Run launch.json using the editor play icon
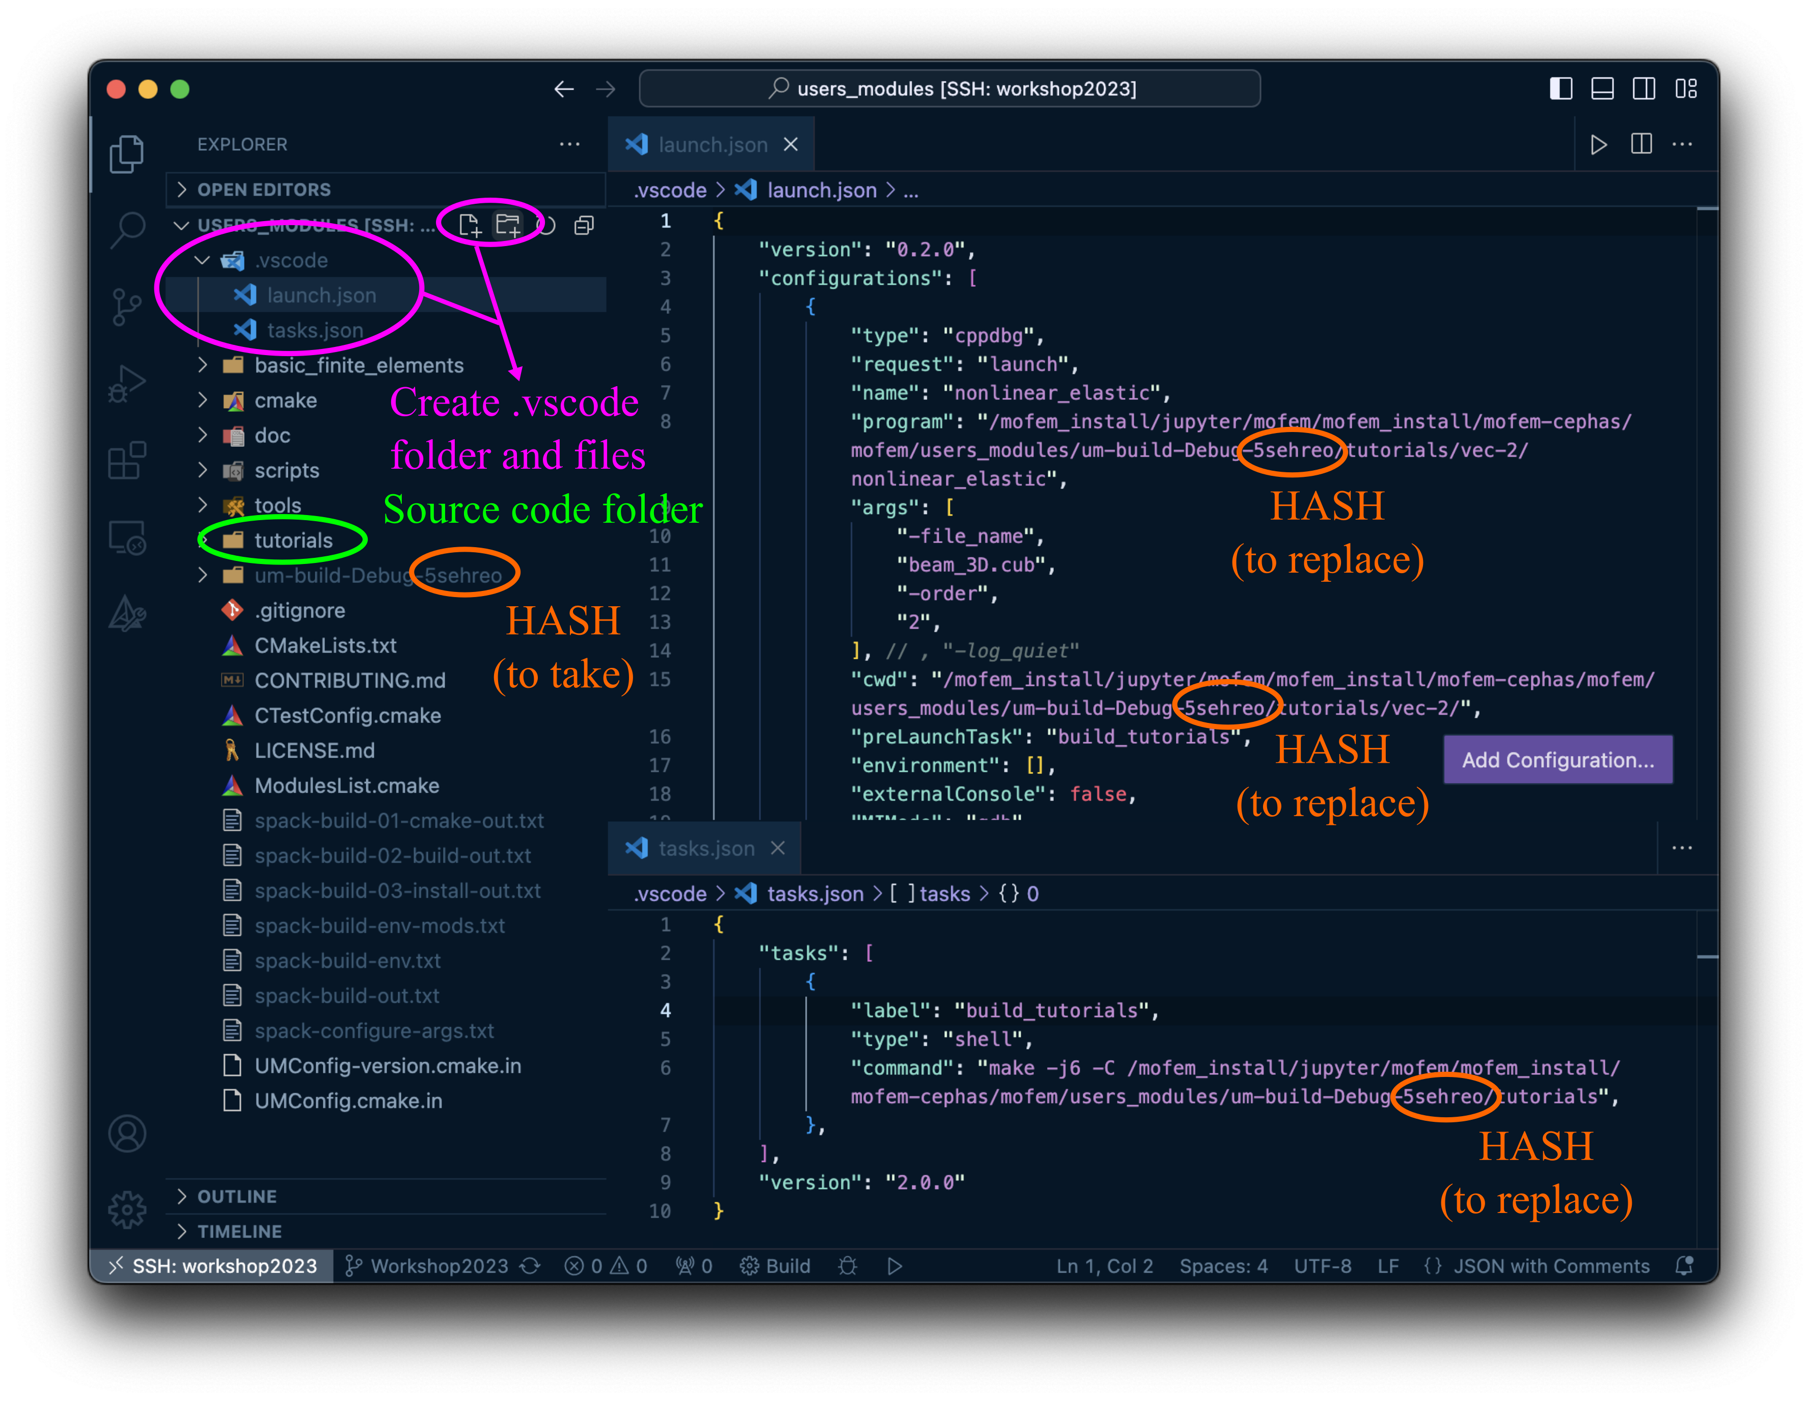This screenshot has height=1401, width=1808. pyautogui.click(x=1599, y=144)
